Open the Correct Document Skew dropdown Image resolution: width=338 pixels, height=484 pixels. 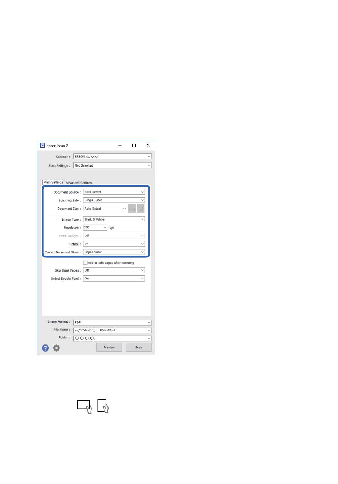coord(114,252)
